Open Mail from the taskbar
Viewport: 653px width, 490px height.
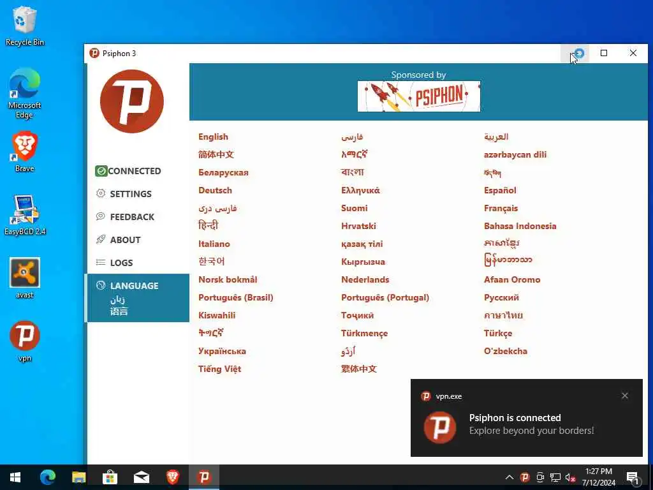(142, 477)
